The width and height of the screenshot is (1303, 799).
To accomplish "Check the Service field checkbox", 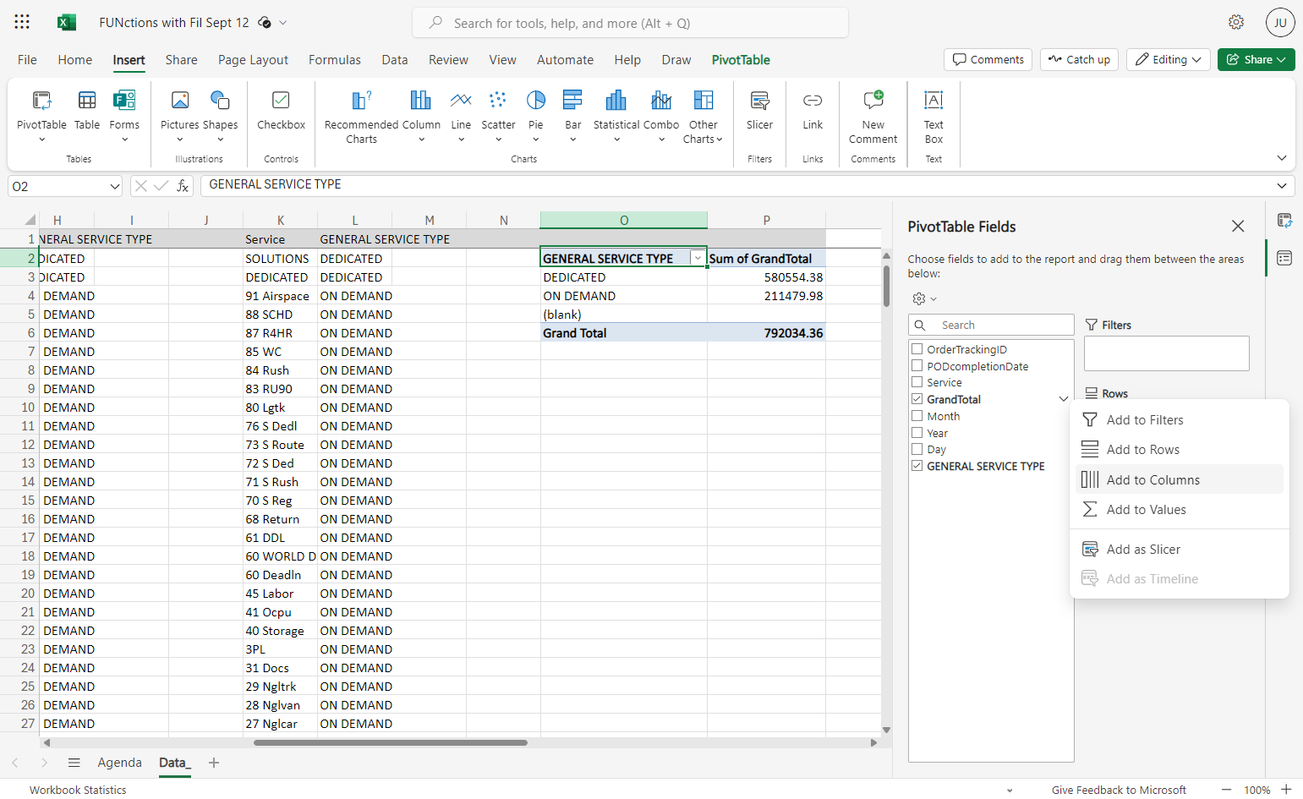I will (x=917, y=382).
